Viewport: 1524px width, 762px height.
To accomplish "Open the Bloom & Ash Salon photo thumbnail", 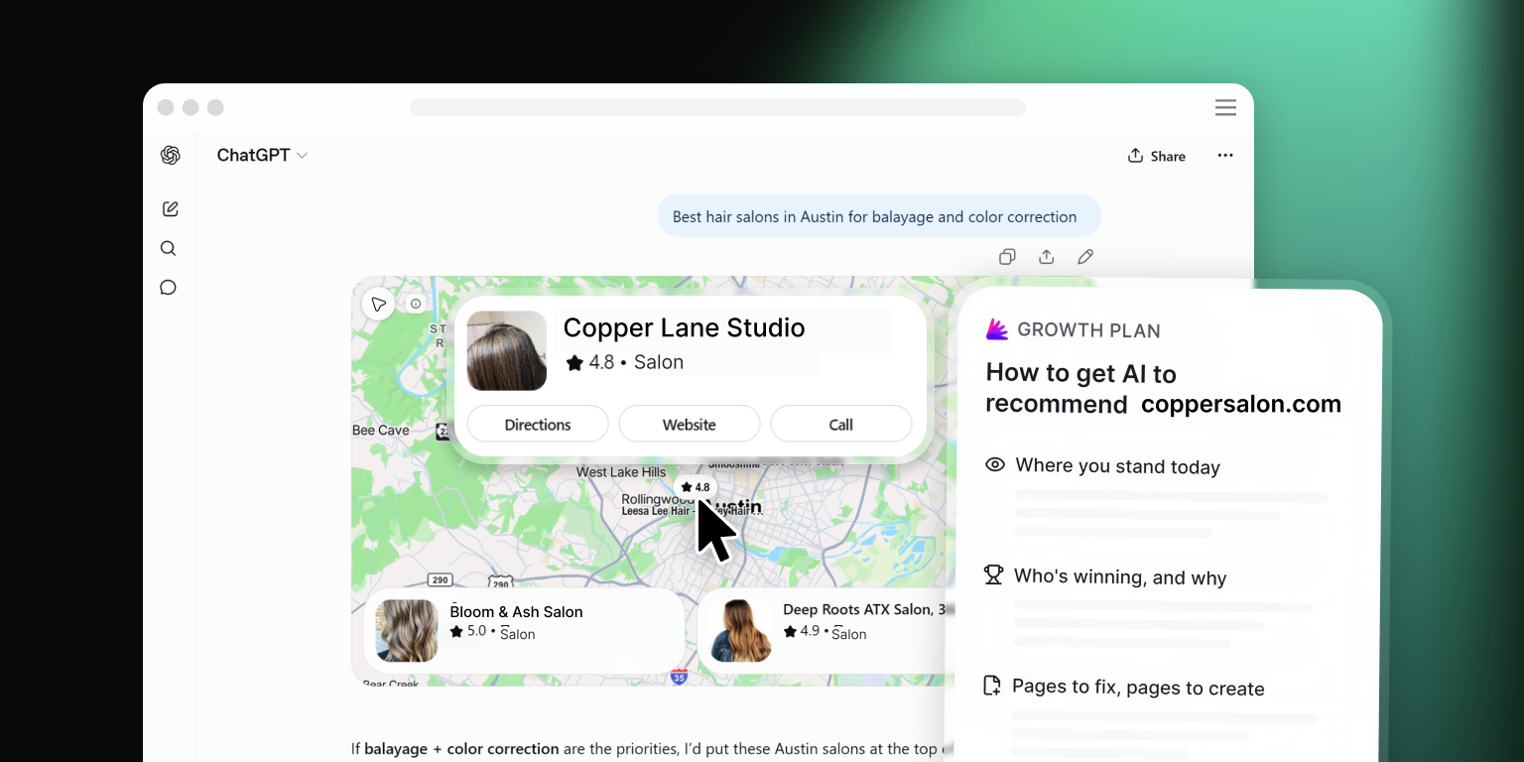I will coord(407,630).
